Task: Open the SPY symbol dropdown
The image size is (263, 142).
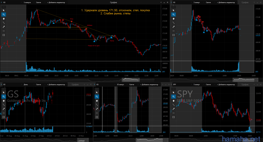Action: pyautogui.click(x=182, y=84)
